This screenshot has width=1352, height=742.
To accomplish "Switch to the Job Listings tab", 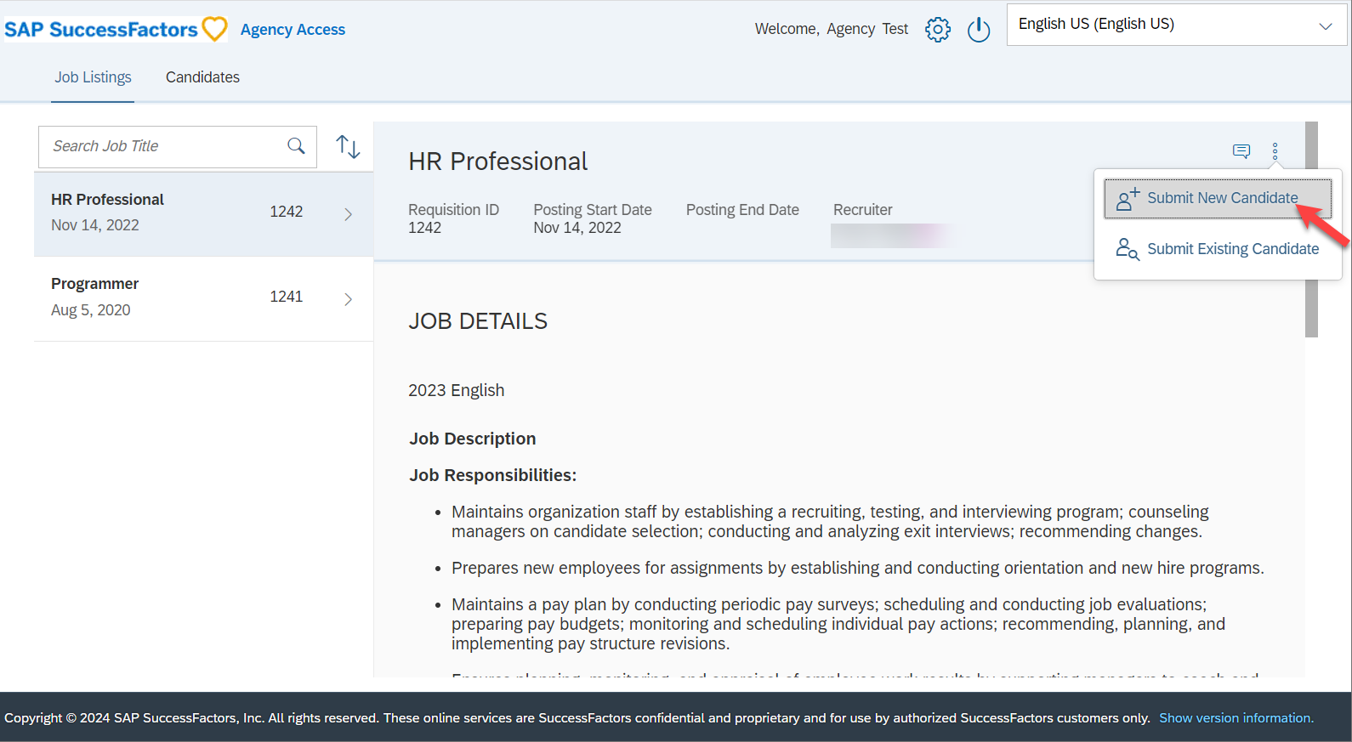I will point(93,77).
